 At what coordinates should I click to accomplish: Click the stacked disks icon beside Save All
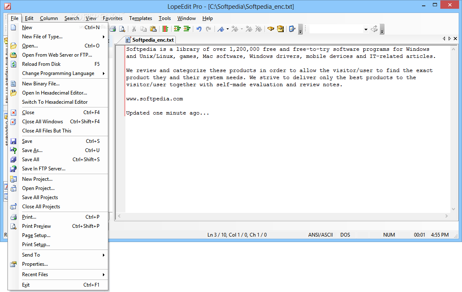(x=13, y=160)
